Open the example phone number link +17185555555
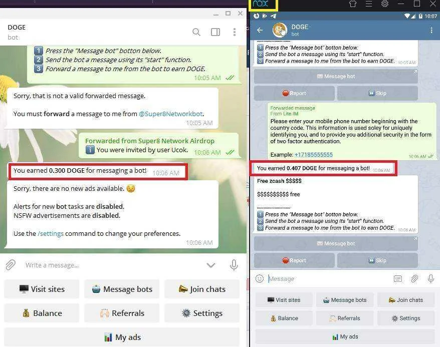The height and width of the screenshot is (347, 440). pos(313,155)
